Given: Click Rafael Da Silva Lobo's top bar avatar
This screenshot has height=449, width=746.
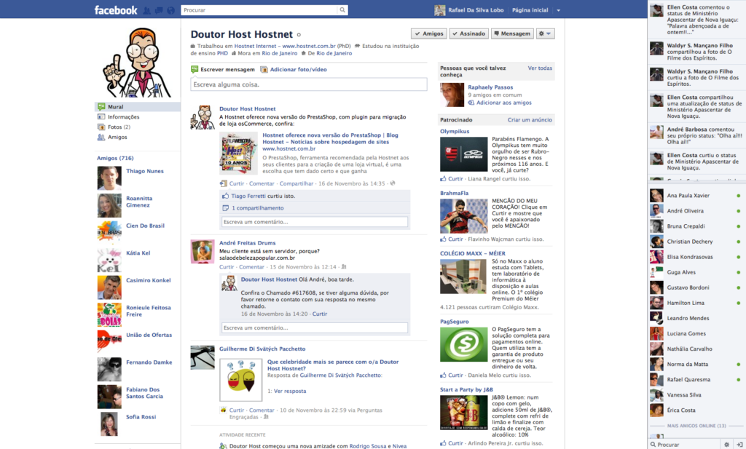Looking at the screenshot, I should pos(439,10).
